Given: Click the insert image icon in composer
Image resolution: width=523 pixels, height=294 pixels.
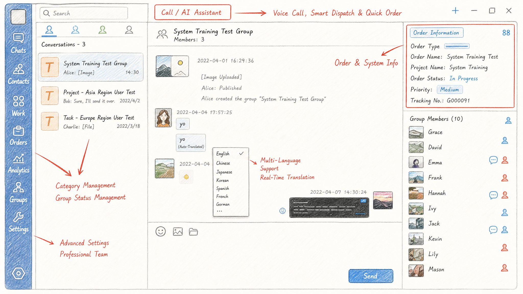Looking at the screenshot, I should [178, 231].
